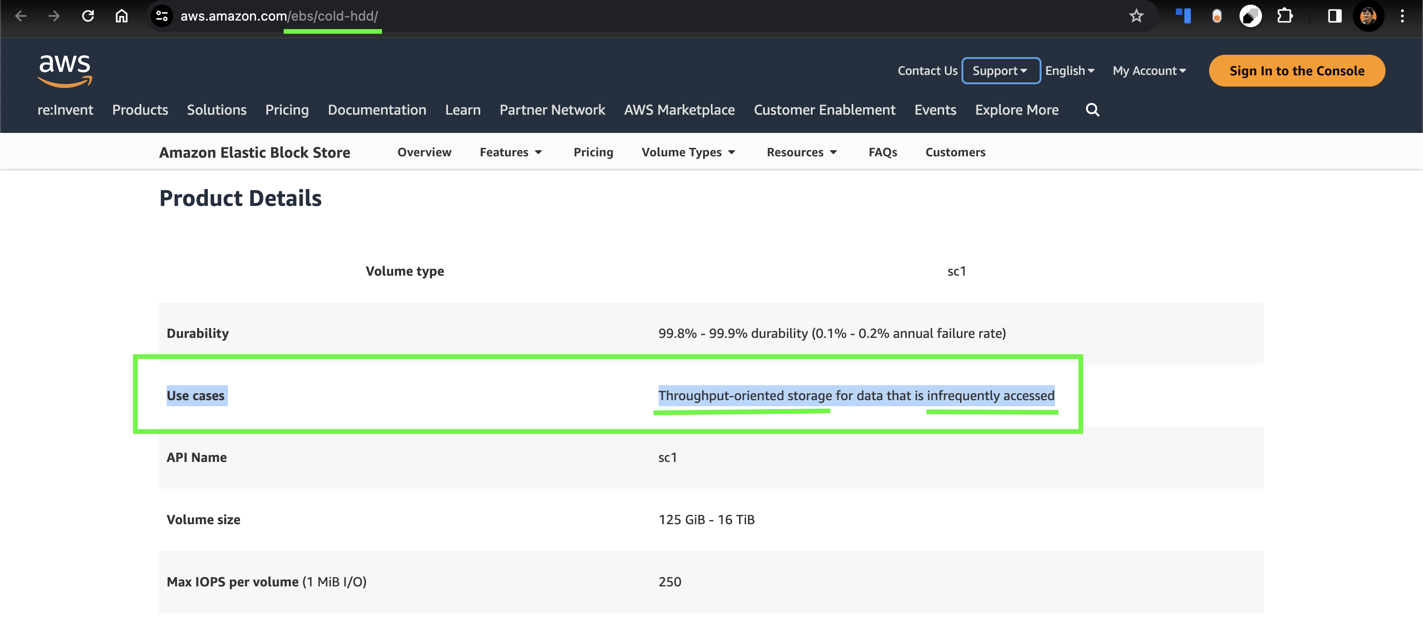The width and height of the screenshot is (1423, 629).
Task: Expand the Features submenu
Action: [510, 152]
